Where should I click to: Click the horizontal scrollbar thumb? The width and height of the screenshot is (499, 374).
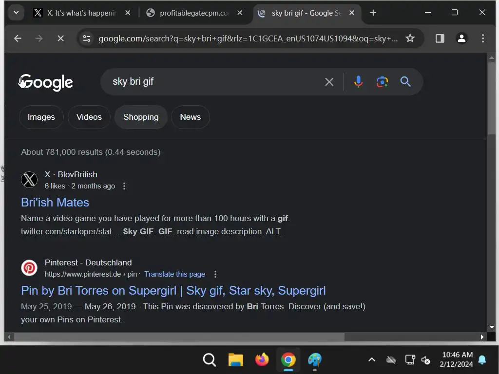(179, 337)
